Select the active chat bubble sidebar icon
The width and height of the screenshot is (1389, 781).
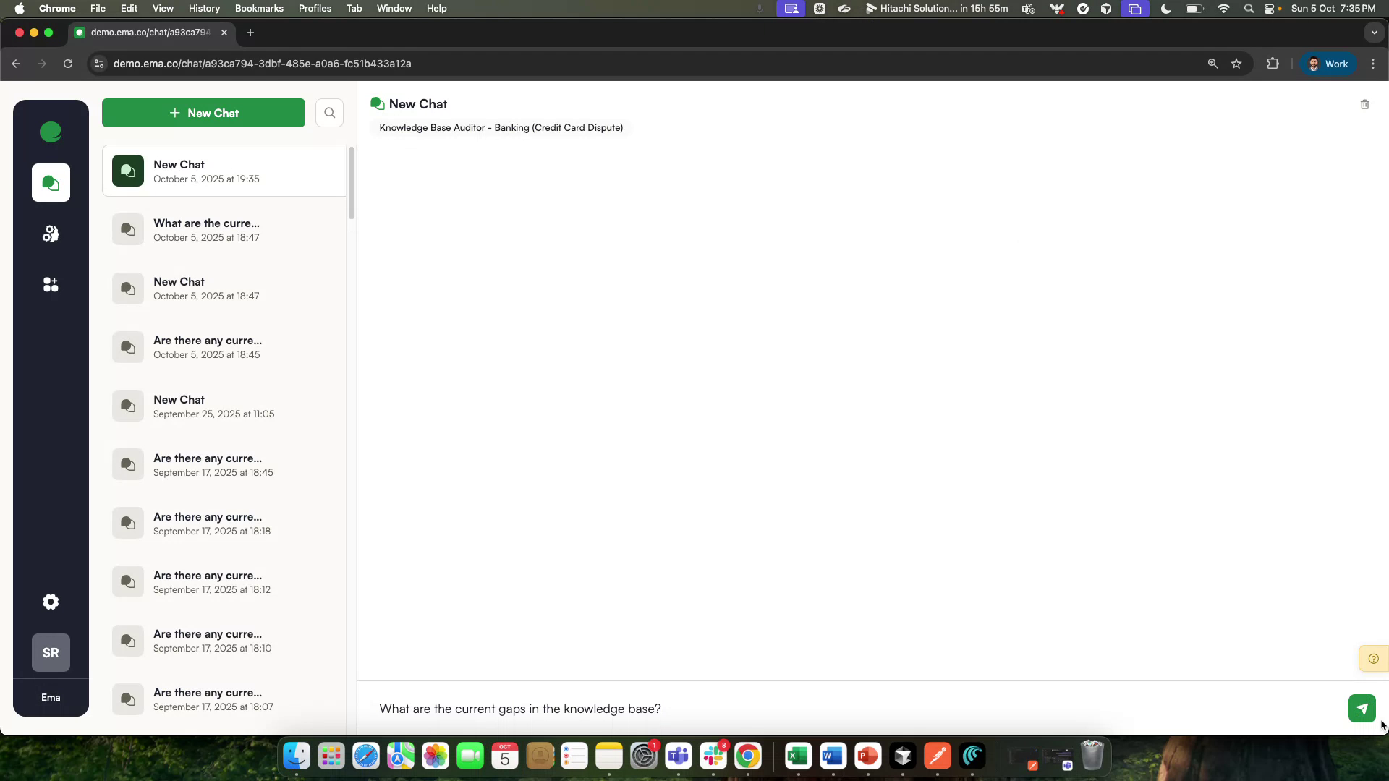(50, 183)
